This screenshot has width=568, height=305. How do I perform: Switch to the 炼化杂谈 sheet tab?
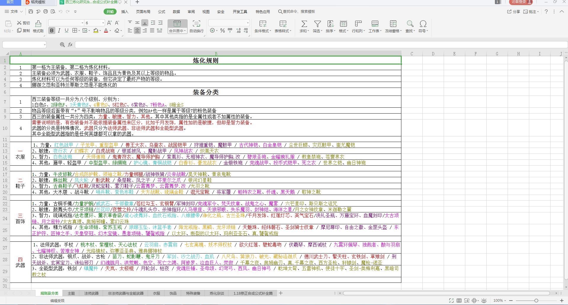(x=217, y=293)
